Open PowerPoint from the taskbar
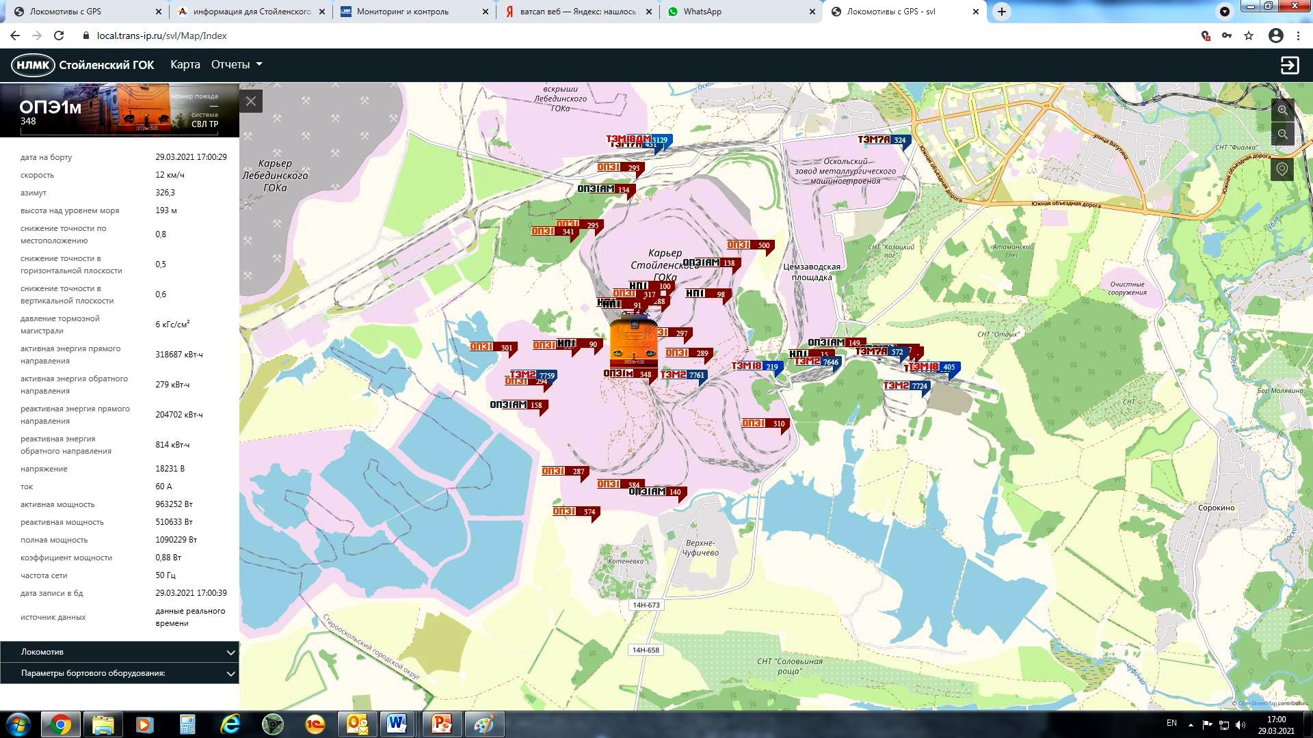This screenshot has height=738, width=1313. click(x=441, y=724)
